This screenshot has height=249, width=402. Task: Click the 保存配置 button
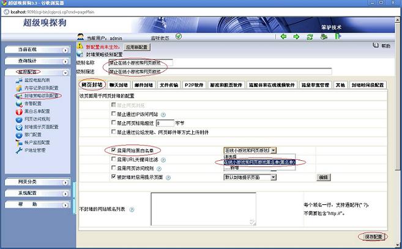point(372,237)
